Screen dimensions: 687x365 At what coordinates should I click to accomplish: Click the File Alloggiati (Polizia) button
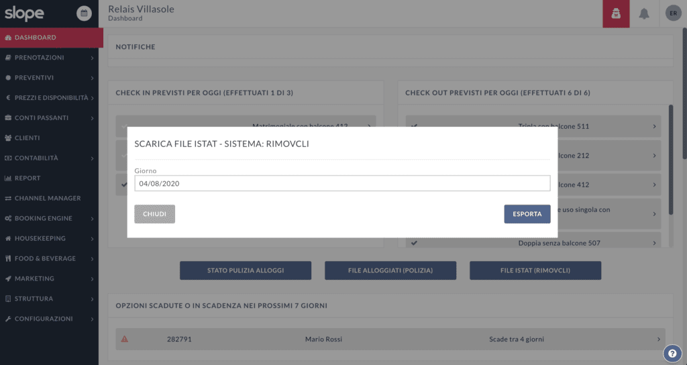point(390,270)
